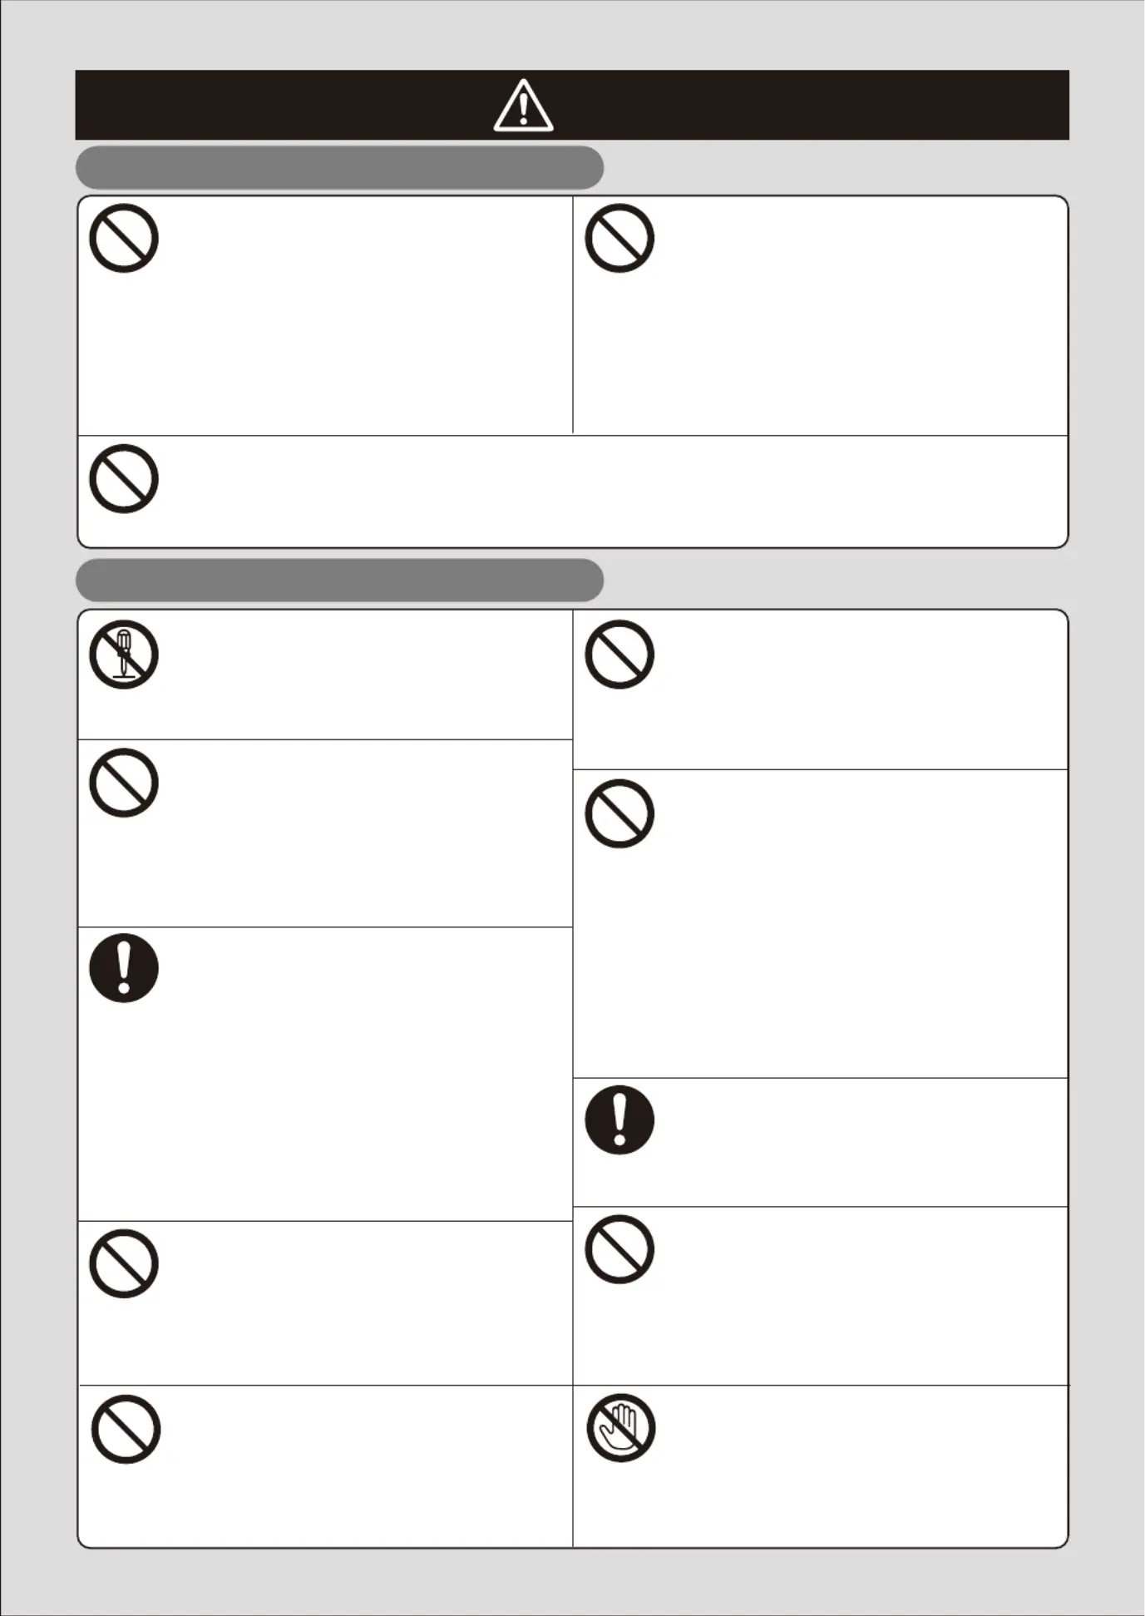The width and height of the screenshot is (1145, 1616).
Task: Click the exclamation mandatory icon in right column
Action: (x=619, y=1119)
